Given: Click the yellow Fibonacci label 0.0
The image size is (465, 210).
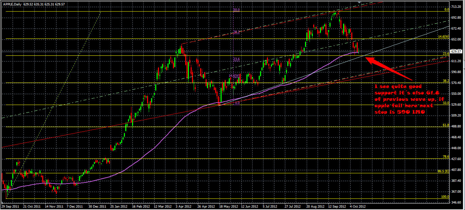Looking at the screenshot, I should coord(447,10).
